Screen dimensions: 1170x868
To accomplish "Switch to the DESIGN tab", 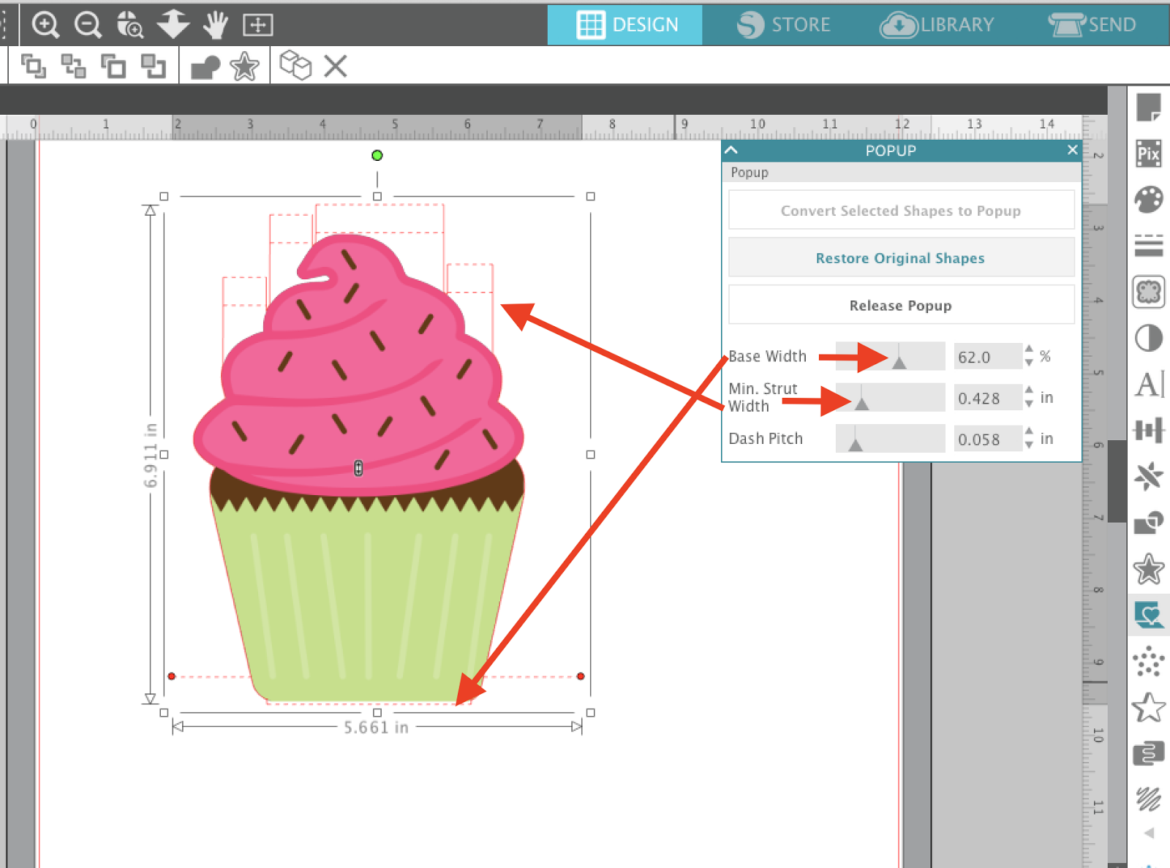I will coord(625,25).
